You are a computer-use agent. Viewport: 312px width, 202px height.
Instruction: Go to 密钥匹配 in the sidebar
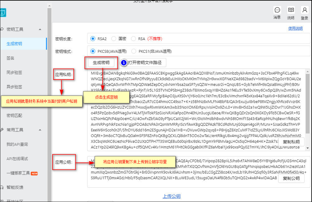14,116
